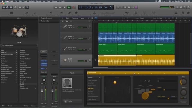
Task: Click the Track Zoom toolbar icon
Action: click(x=11, y=13)
